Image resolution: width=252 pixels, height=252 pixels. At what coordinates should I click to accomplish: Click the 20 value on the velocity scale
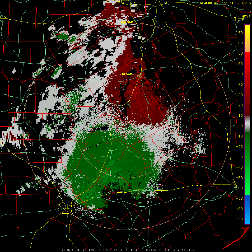tap(241, 105)
